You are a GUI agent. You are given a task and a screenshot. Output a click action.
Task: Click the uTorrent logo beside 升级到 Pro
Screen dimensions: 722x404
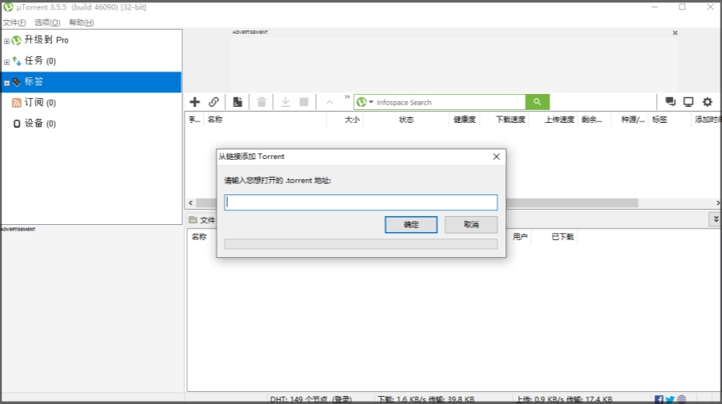[x=17, y=41]
